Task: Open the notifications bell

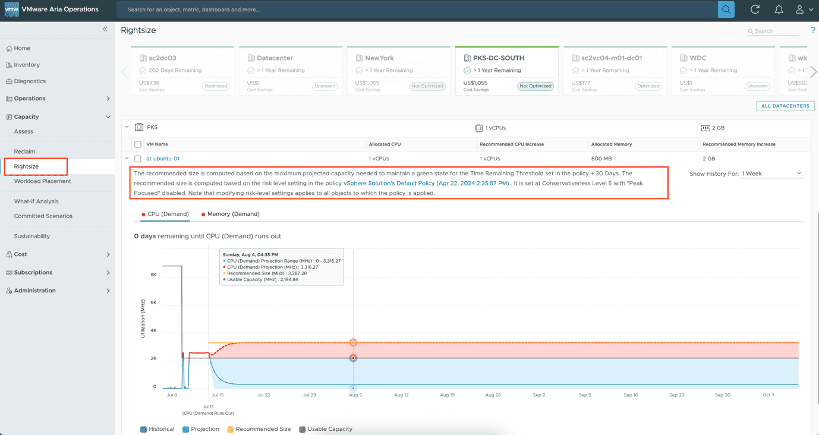Action: click(779, 10)
